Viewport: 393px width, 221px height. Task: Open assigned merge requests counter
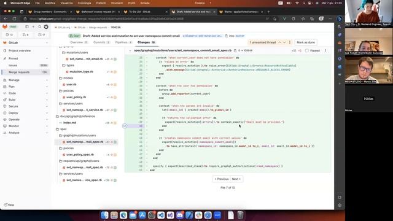[25, 34]
